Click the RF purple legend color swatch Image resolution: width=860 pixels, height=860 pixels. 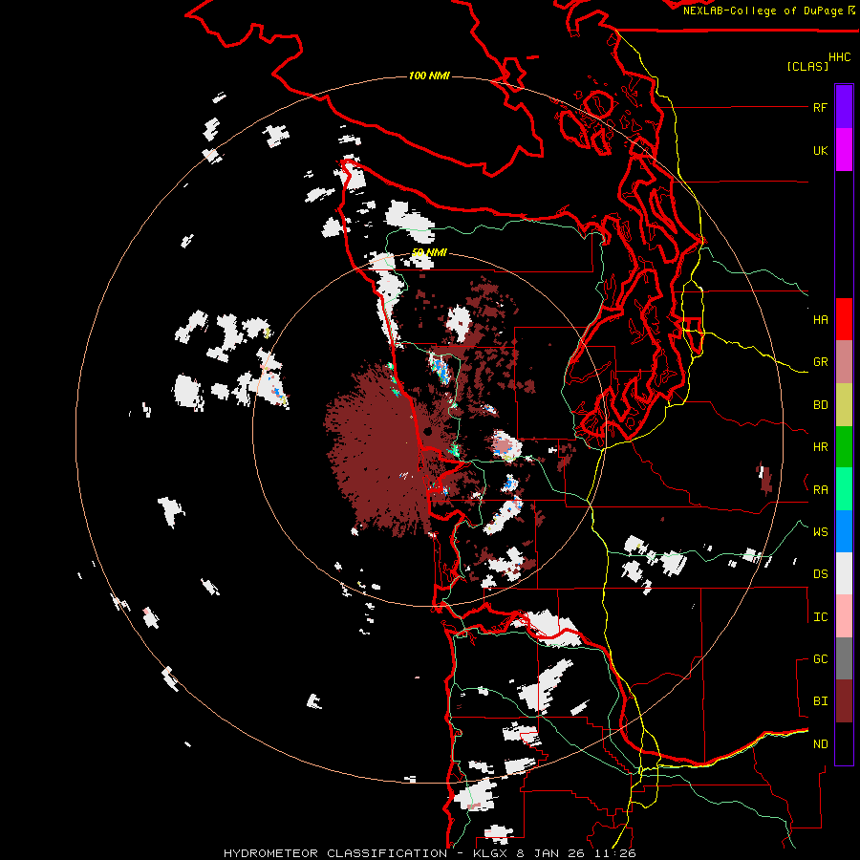coord(844,107)
